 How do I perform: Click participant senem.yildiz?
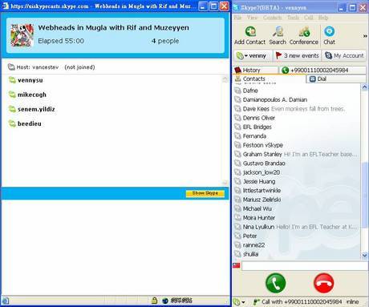tap(36, 109)
